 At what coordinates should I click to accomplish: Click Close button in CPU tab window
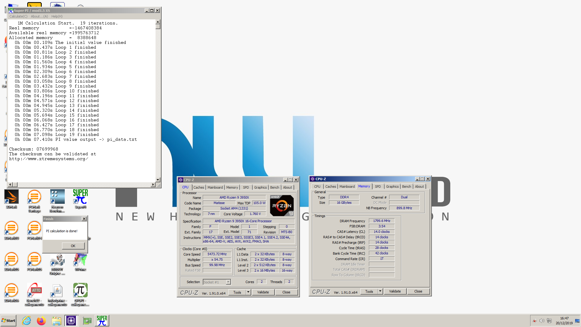coord(286,292)
